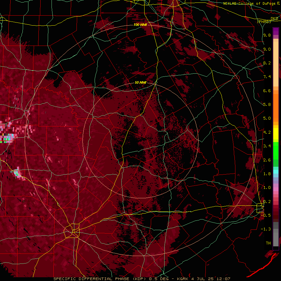Pick the cyan segment of the color bar

tap(276, 172)
